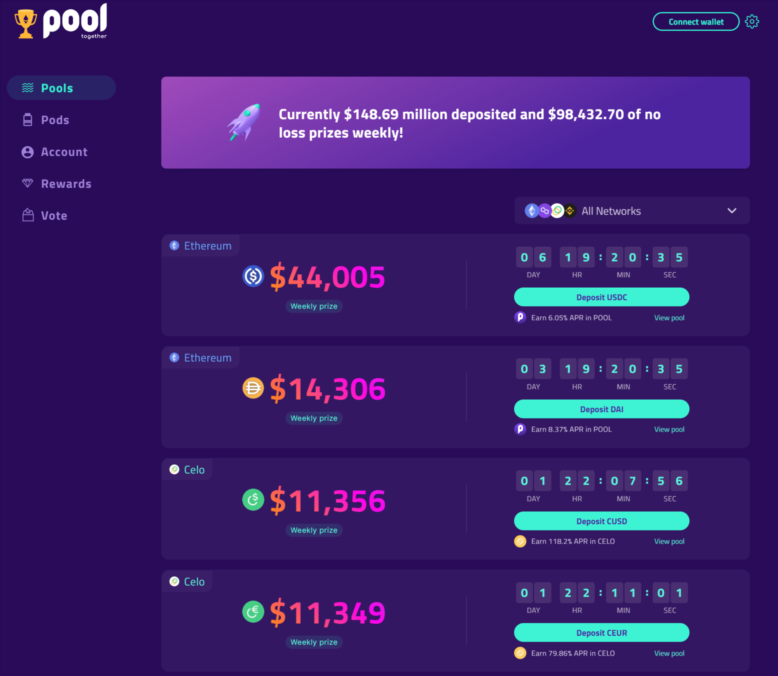Click the $14,306 prize amount
The height and width of the screenshot is (676, 778).
(327, 389)
